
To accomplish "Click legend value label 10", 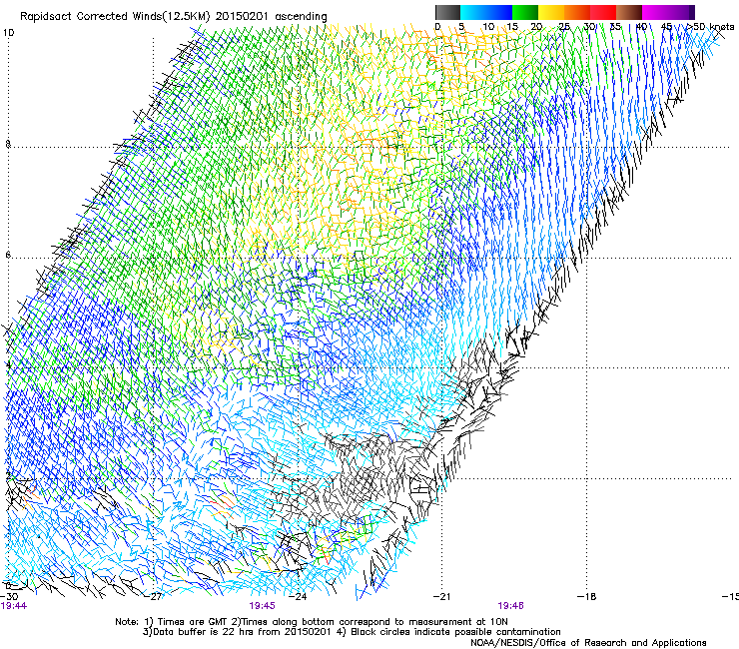I will pyautogui.click(x=488, y=27).
